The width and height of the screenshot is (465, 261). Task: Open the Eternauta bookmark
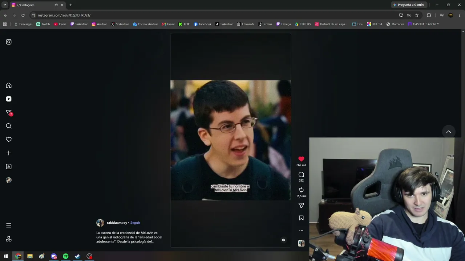(x=246, y=24)
